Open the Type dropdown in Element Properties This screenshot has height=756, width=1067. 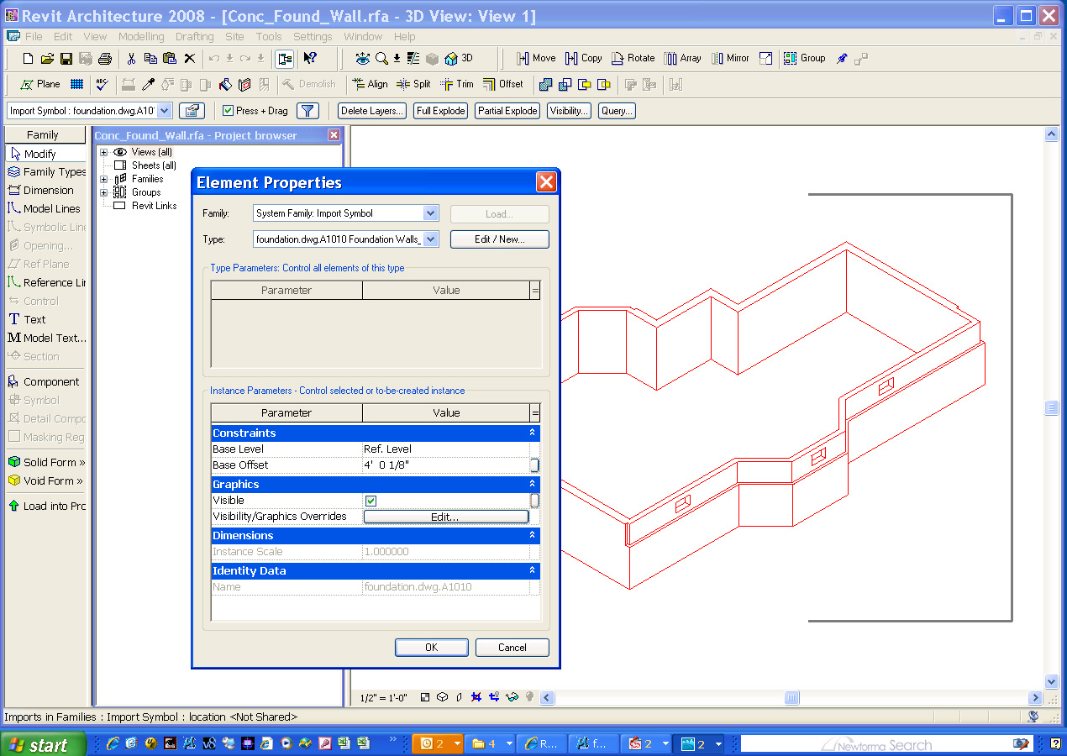pos(430,239)
